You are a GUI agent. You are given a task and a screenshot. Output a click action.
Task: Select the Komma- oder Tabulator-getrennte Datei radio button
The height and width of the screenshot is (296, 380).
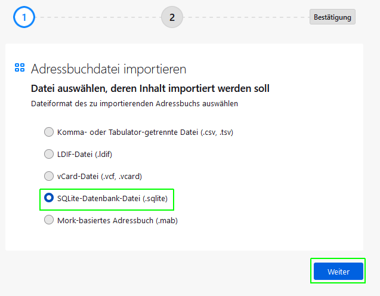[x=49, y=132]
